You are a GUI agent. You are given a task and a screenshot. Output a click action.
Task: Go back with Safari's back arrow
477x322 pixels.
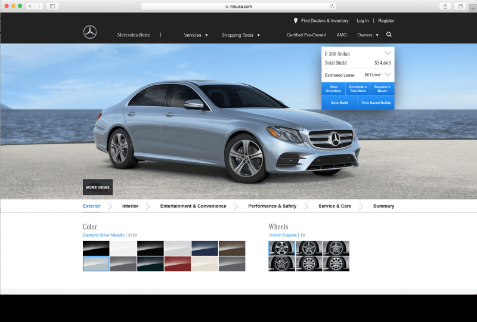tap(30, 6)
